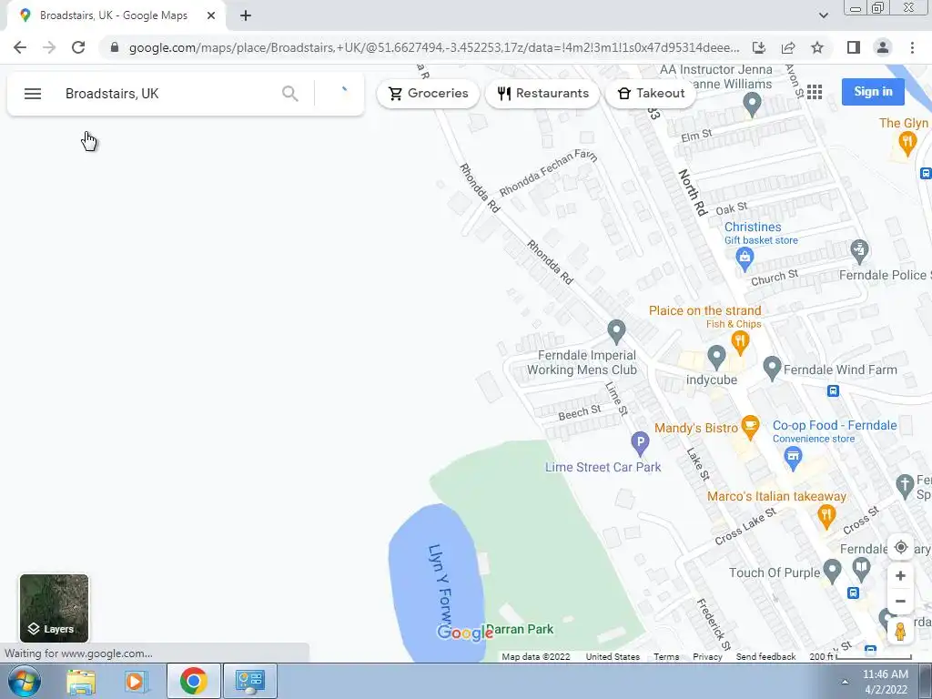
Task: Open the Chrome profile menu
Action: [883, 47]
